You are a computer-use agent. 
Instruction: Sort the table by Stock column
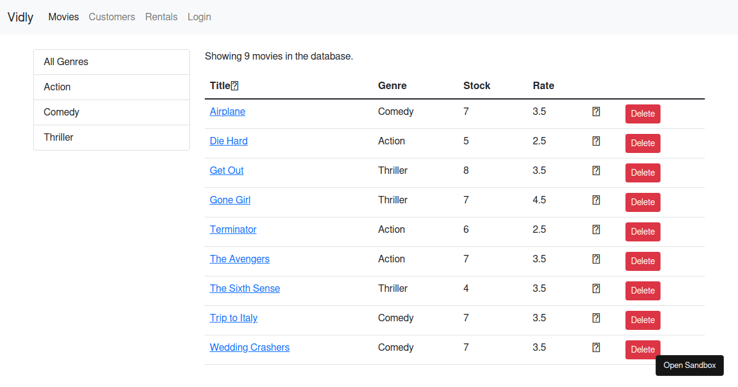[477, 86]
